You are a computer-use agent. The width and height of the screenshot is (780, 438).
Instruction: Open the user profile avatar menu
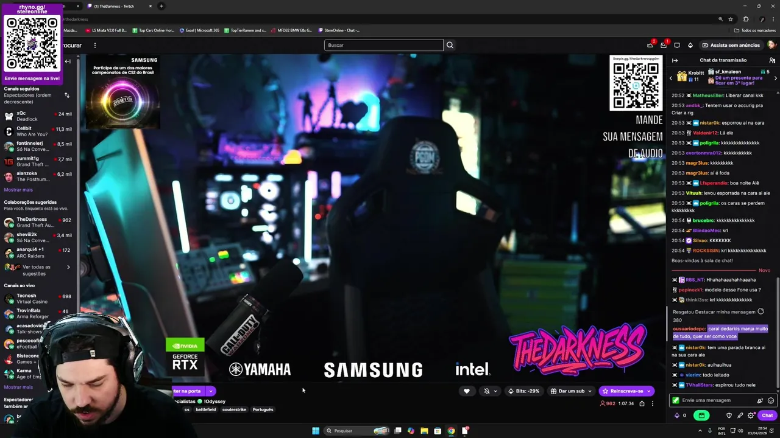(x=771, y=45)
